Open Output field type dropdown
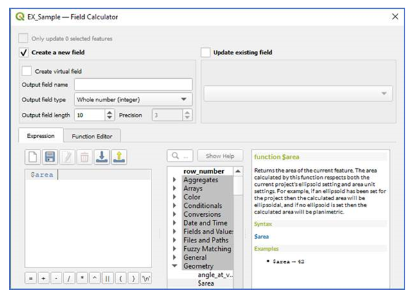Screen dimensions: 411x295 click(x=134, y=99)
